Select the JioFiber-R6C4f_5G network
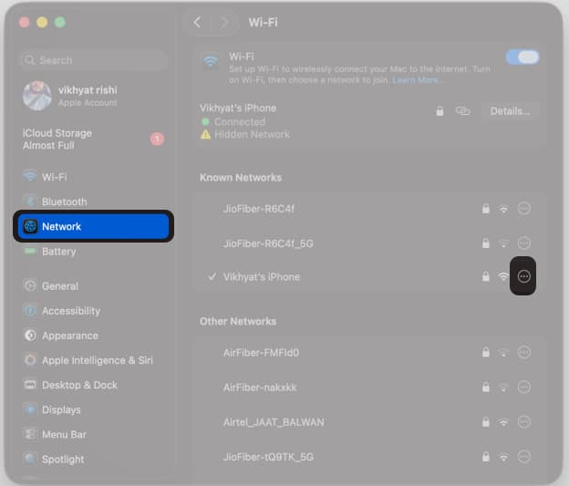569x486 pixels. [x=367, y=243]
